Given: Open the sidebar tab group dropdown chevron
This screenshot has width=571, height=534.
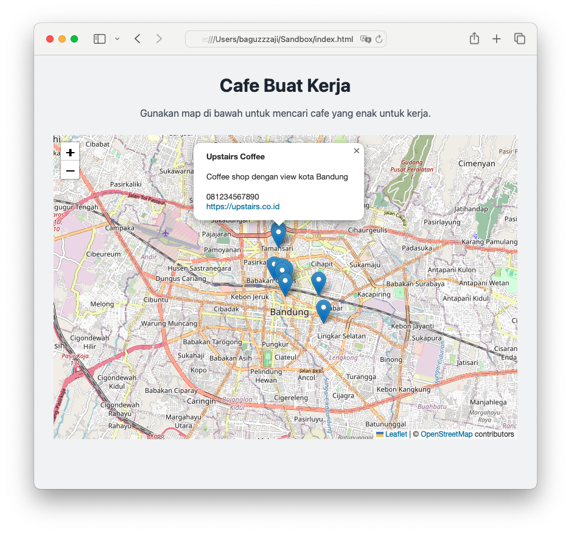Looking at the screenshot, I should coord(117,39).
